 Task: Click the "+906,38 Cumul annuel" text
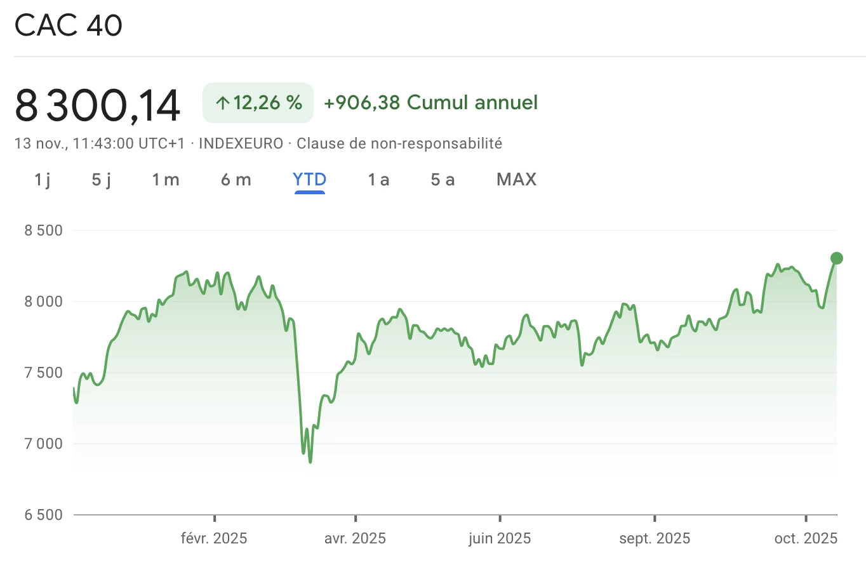[x=431, y=102]
